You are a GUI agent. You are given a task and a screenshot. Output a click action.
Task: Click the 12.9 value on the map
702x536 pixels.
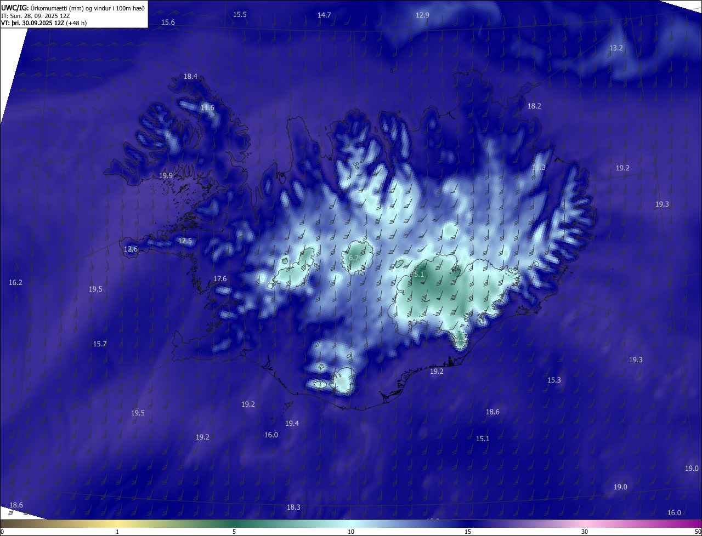point(422,15)
